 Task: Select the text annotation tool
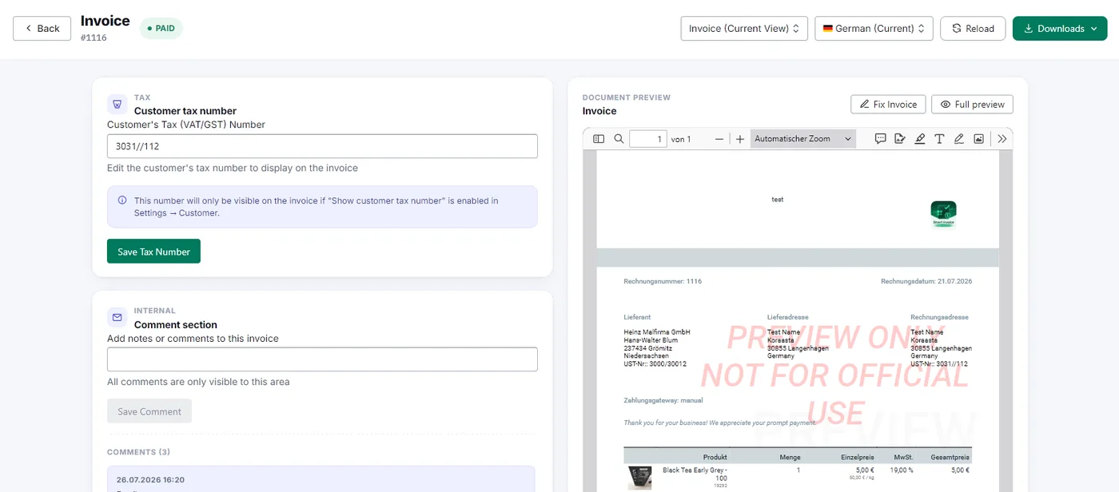939,139
